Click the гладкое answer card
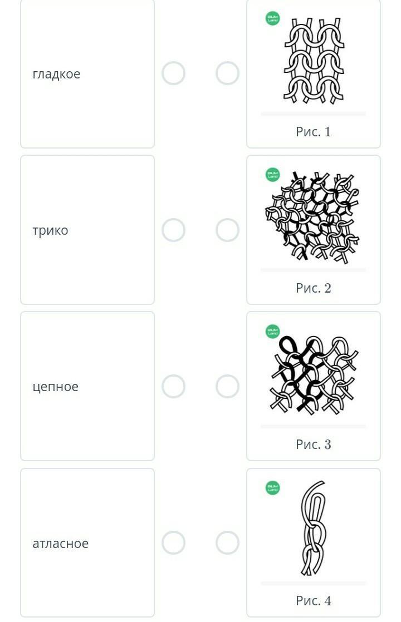The image size is (401, 622). 87,73
